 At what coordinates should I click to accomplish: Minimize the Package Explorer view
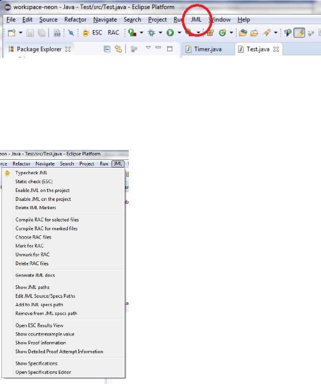(159, 48)
